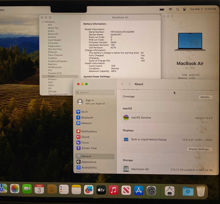Select Memory in Hardware list
Image resolution: width=220 pixels, height=204 pixels.
(x=52, y=64)
